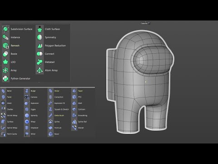Screen dimensions: 218x164
Task: Select the Remesh generator label
Action: (15, 46)
